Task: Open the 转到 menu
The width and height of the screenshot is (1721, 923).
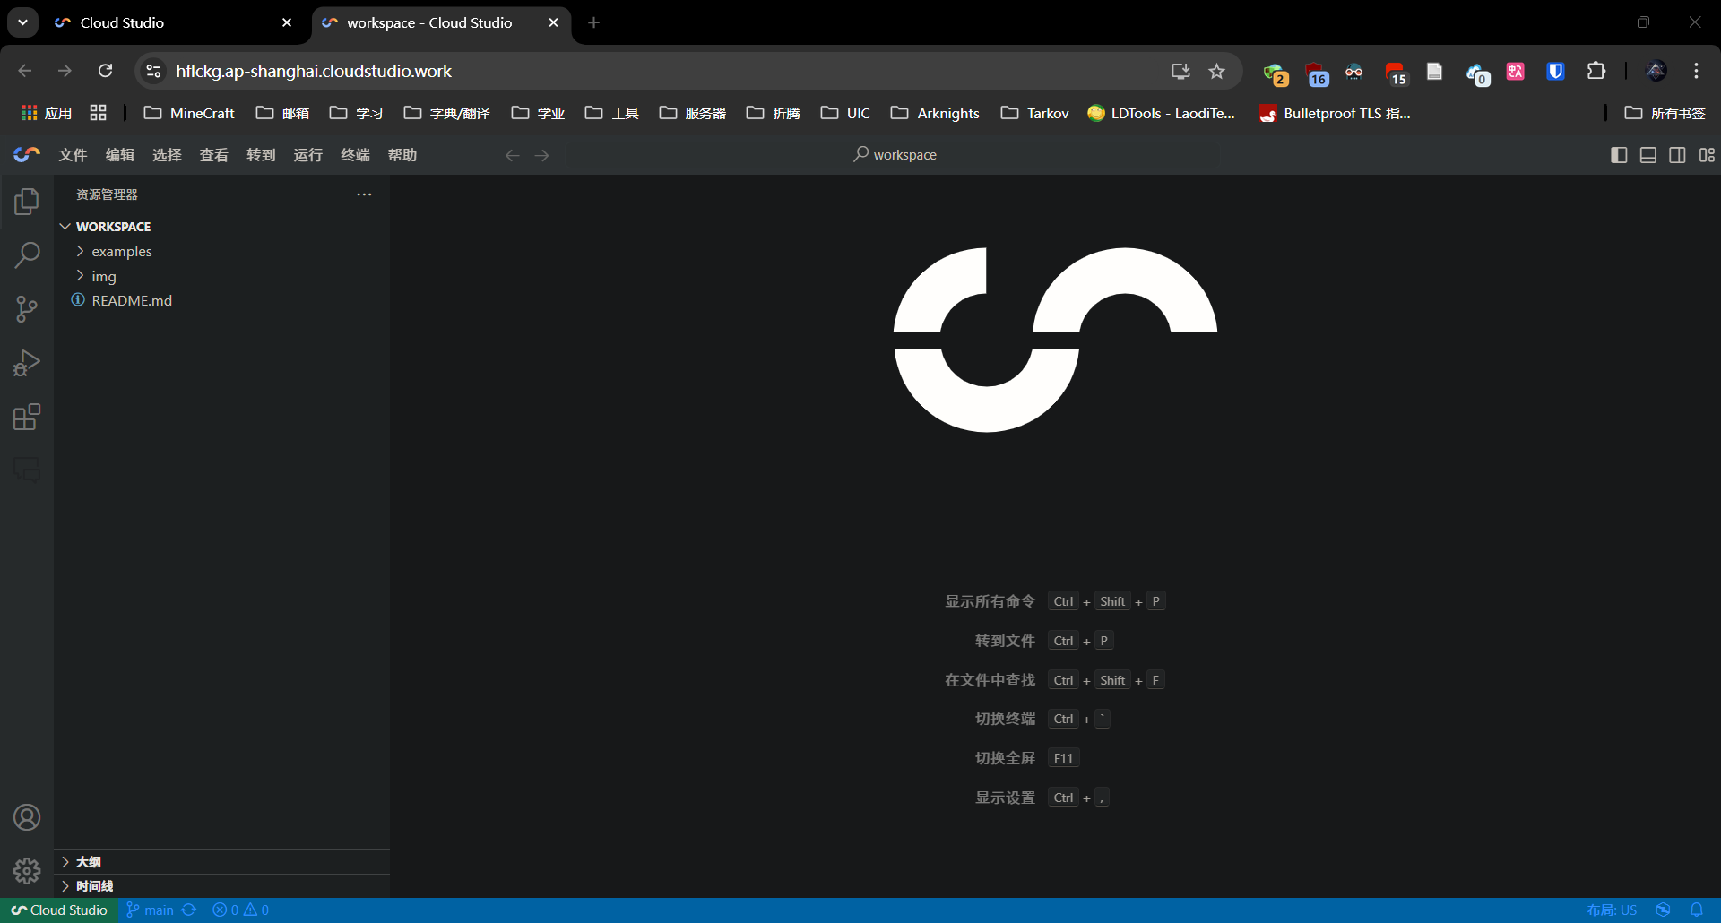Action: 261,155
